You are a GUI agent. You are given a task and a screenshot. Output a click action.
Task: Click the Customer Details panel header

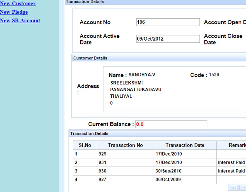coord(90,58)
